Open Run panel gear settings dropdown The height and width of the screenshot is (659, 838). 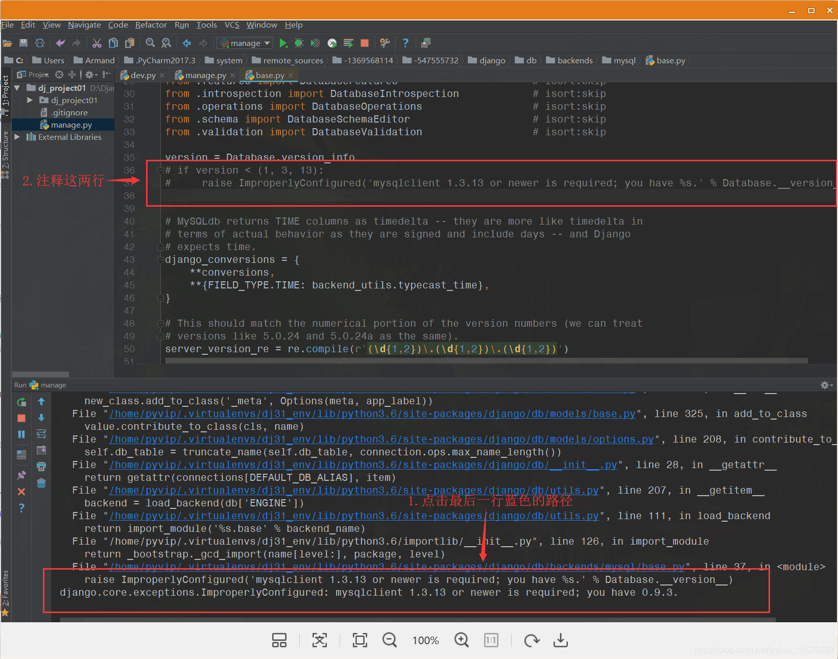click(x=827, y=385)
